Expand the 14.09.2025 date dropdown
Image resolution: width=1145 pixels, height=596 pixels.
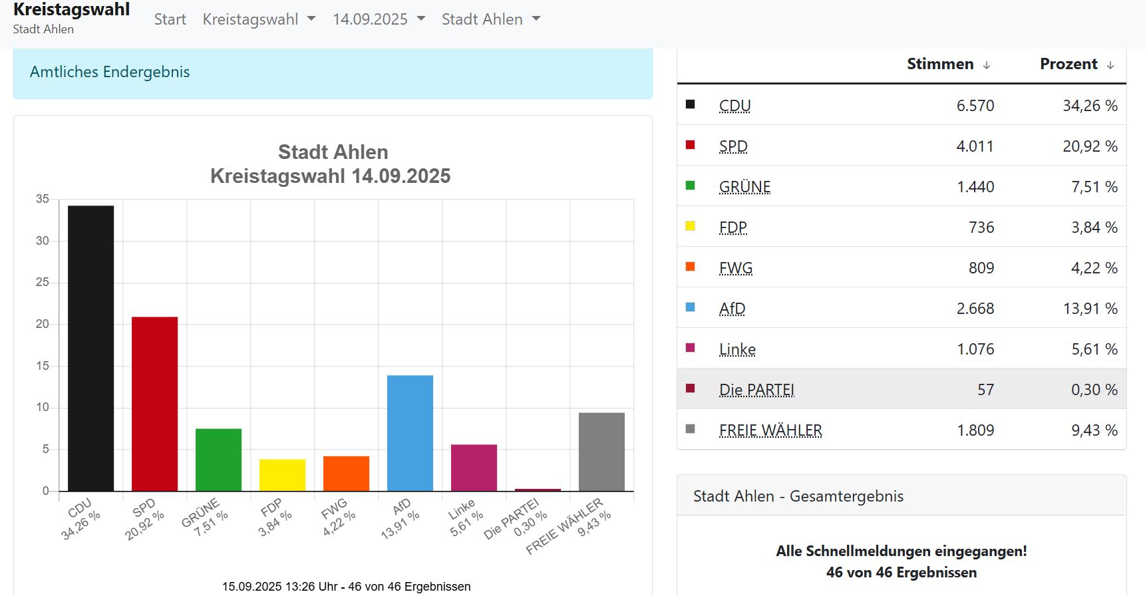(x=379, y=19)
